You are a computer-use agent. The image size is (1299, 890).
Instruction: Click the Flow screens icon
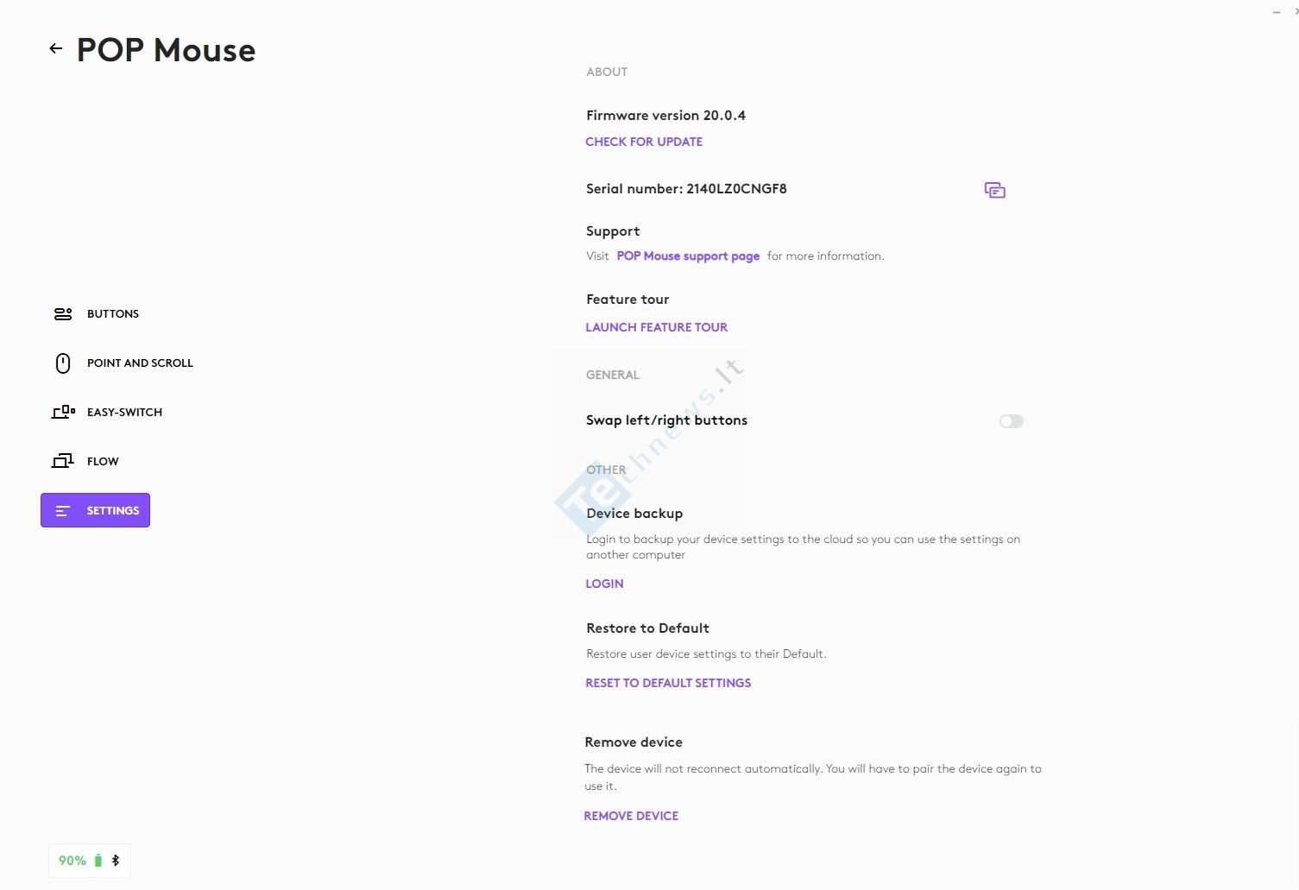coord(63,462)
